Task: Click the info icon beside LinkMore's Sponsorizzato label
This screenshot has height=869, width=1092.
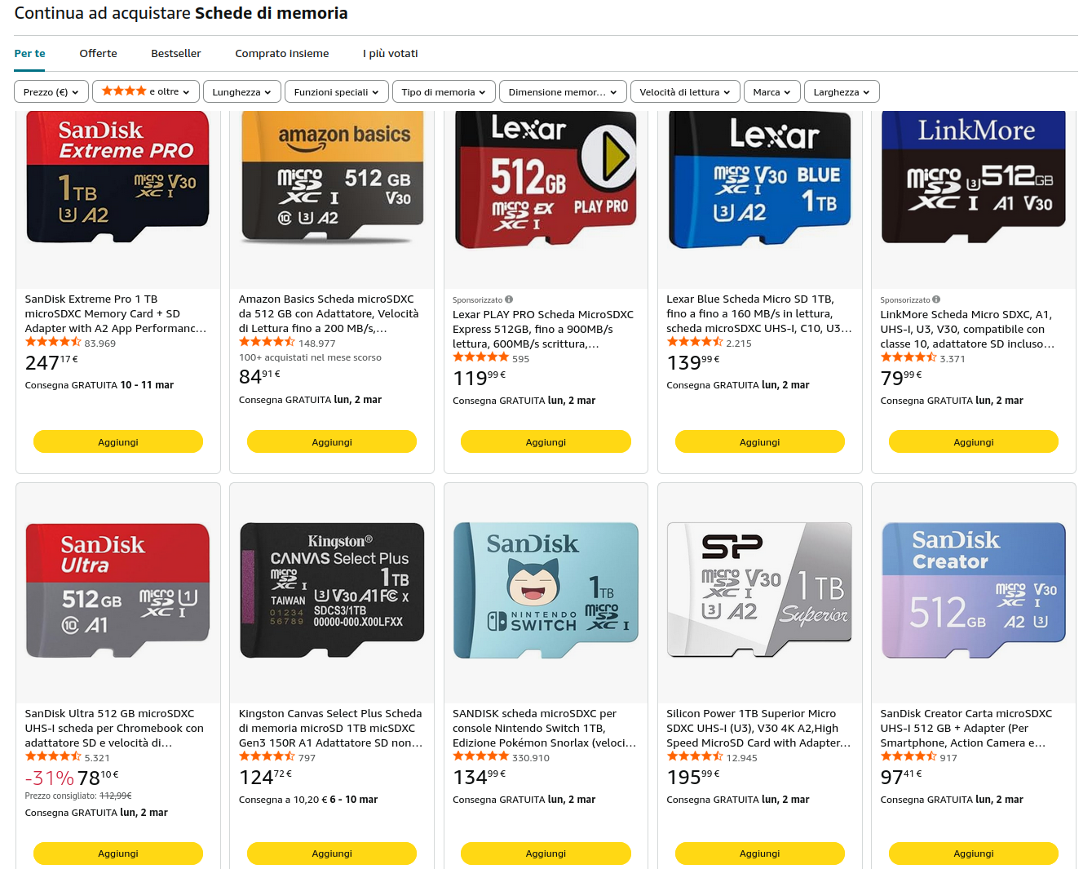Action: (936, 299)
